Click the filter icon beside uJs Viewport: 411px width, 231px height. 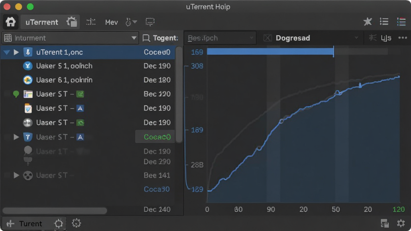(x=372, y=38)
